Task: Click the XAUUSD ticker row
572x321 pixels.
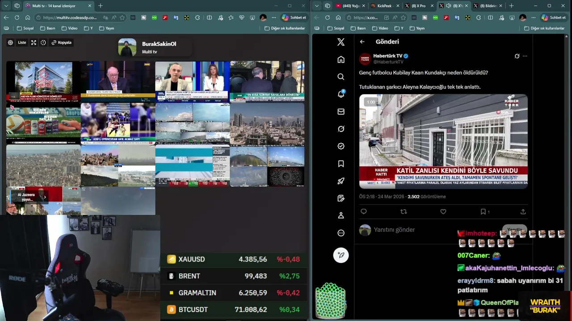Action: (x=234, y=259)
